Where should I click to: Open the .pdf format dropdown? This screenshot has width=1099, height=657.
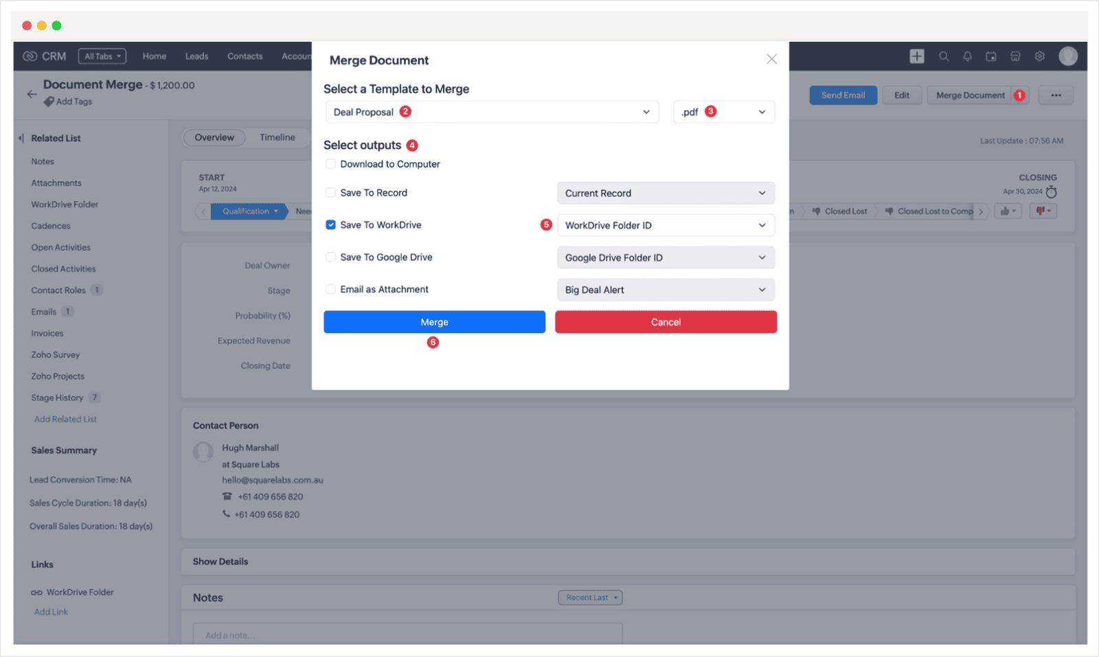[x=724, y=112]
